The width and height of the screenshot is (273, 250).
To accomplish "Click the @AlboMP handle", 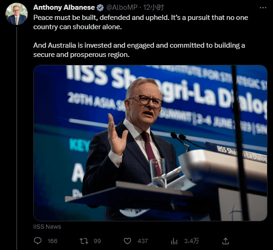I will click(x=122, y=7).
